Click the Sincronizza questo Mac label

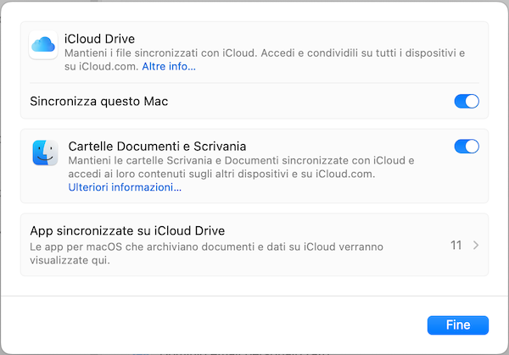pyautogui.click(x=99, y=102)
